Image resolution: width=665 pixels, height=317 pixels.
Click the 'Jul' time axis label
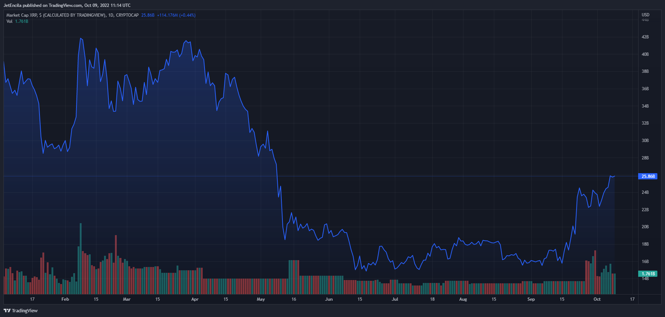tap(395, 299)
